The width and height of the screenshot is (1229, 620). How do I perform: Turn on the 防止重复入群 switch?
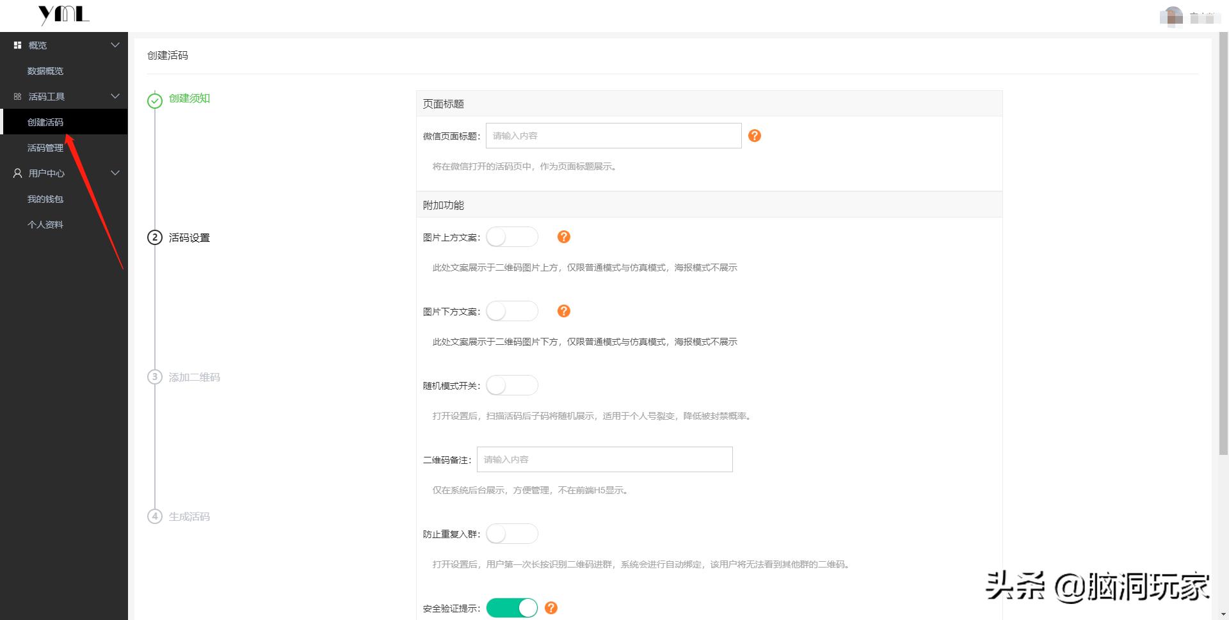click(512, 534)
